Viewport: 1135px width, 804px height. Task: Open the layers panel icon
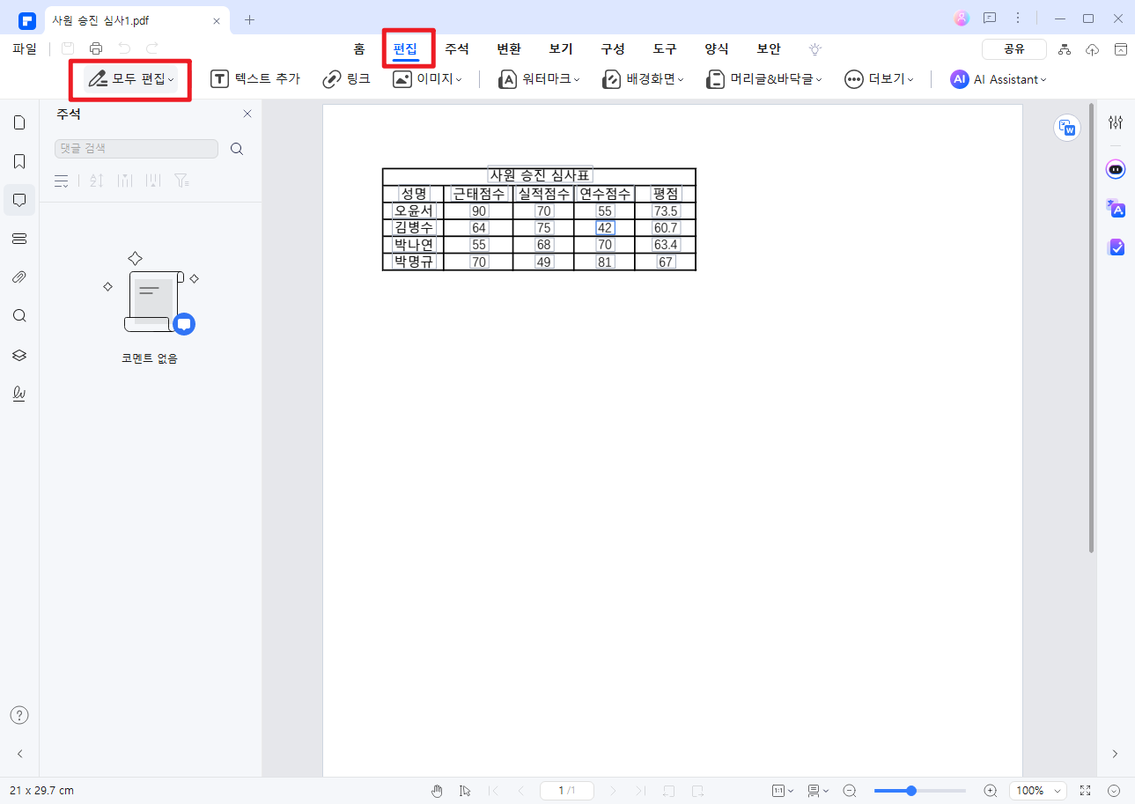pos(19,355)
